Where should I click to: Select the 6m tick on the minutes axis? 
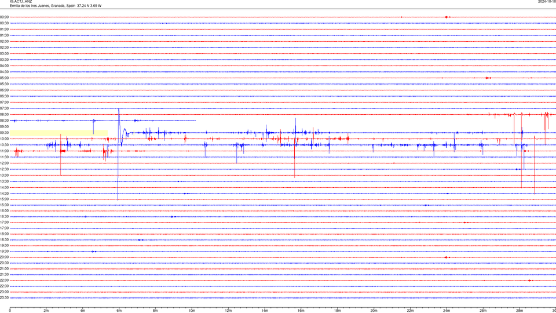coord(119,311)
